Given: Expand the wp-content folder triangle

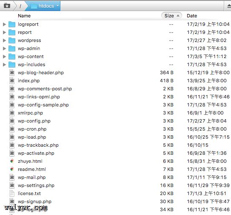Looking at the screenshot, I should coord(4,56).
